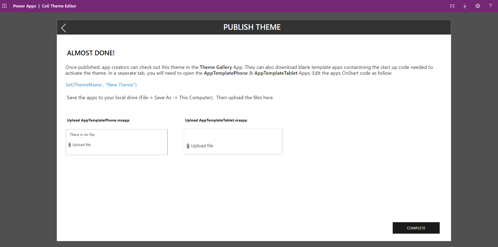The image size is (498, 247).
Task: Click paperclip icon in AppTemplatePhone upload box
Action: (70, 145)
